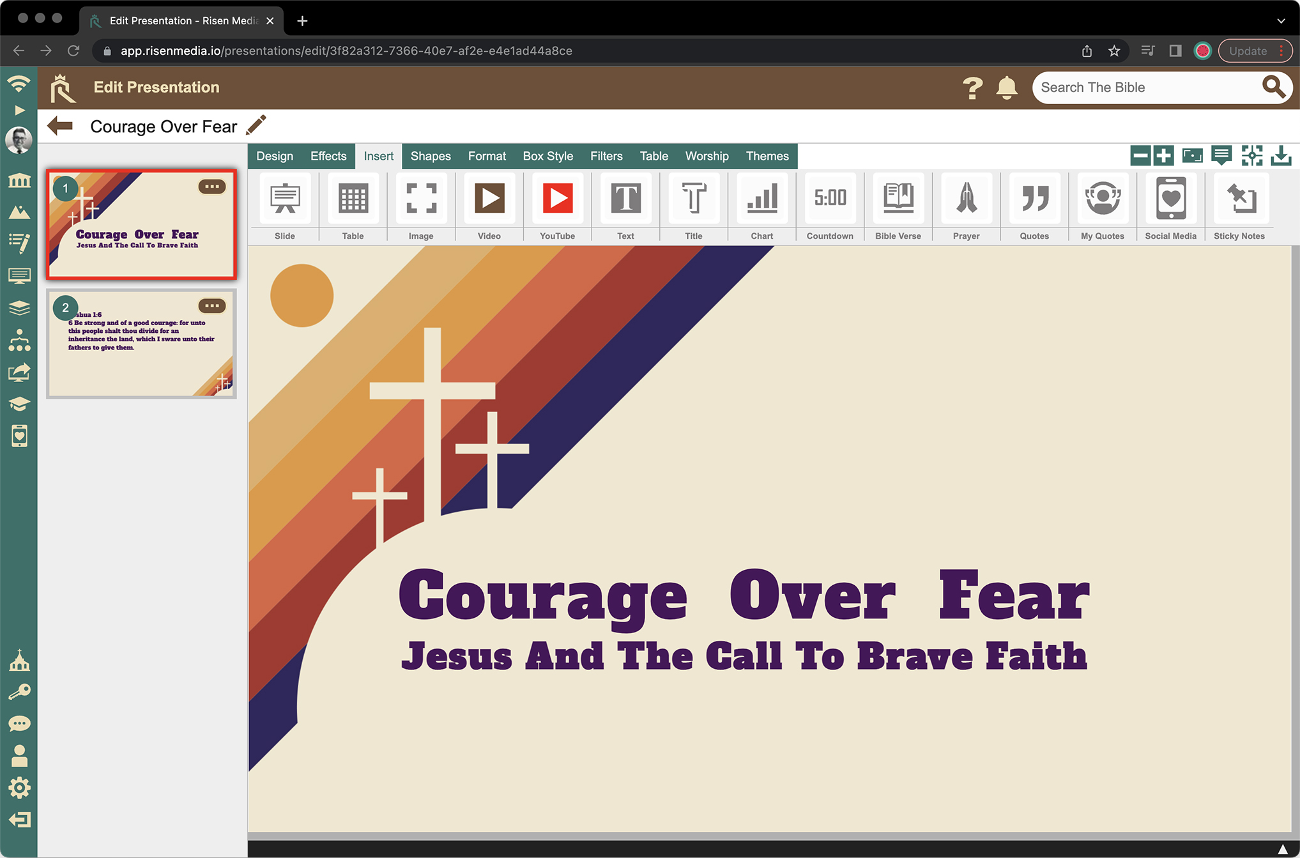
Task: Insert a Social Media element
Action: (x=1170, y=199)
